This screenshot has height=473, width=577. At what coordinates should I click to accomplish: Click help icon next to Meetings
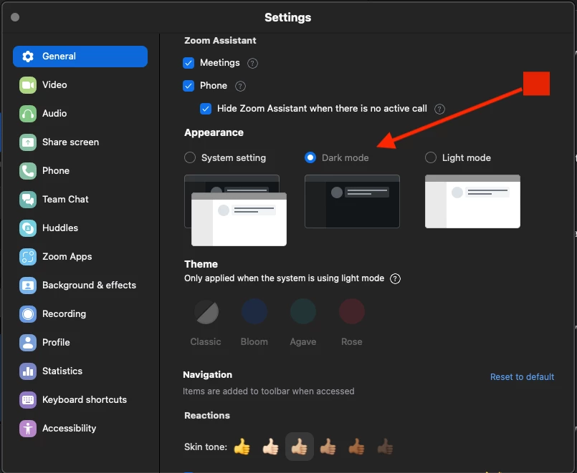tap(252, 64)
